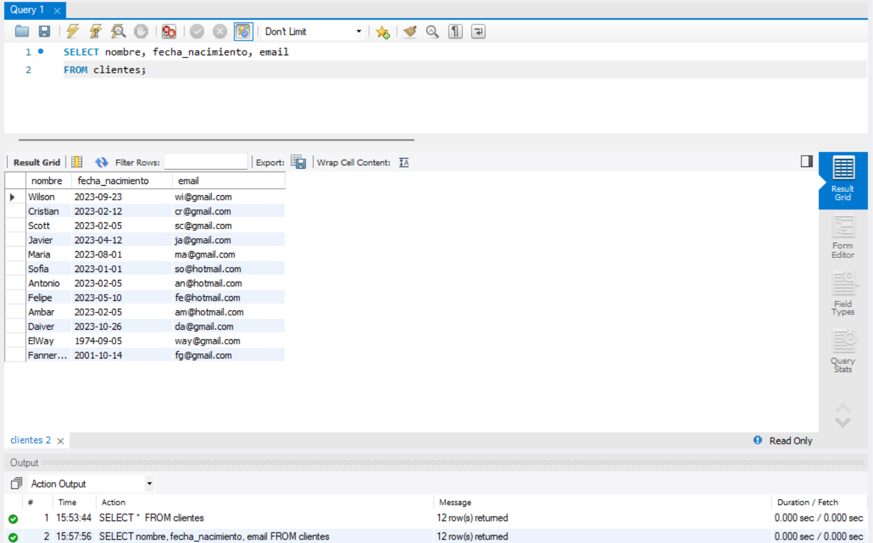Run Explain plan magnifier icon

point(118,32)
